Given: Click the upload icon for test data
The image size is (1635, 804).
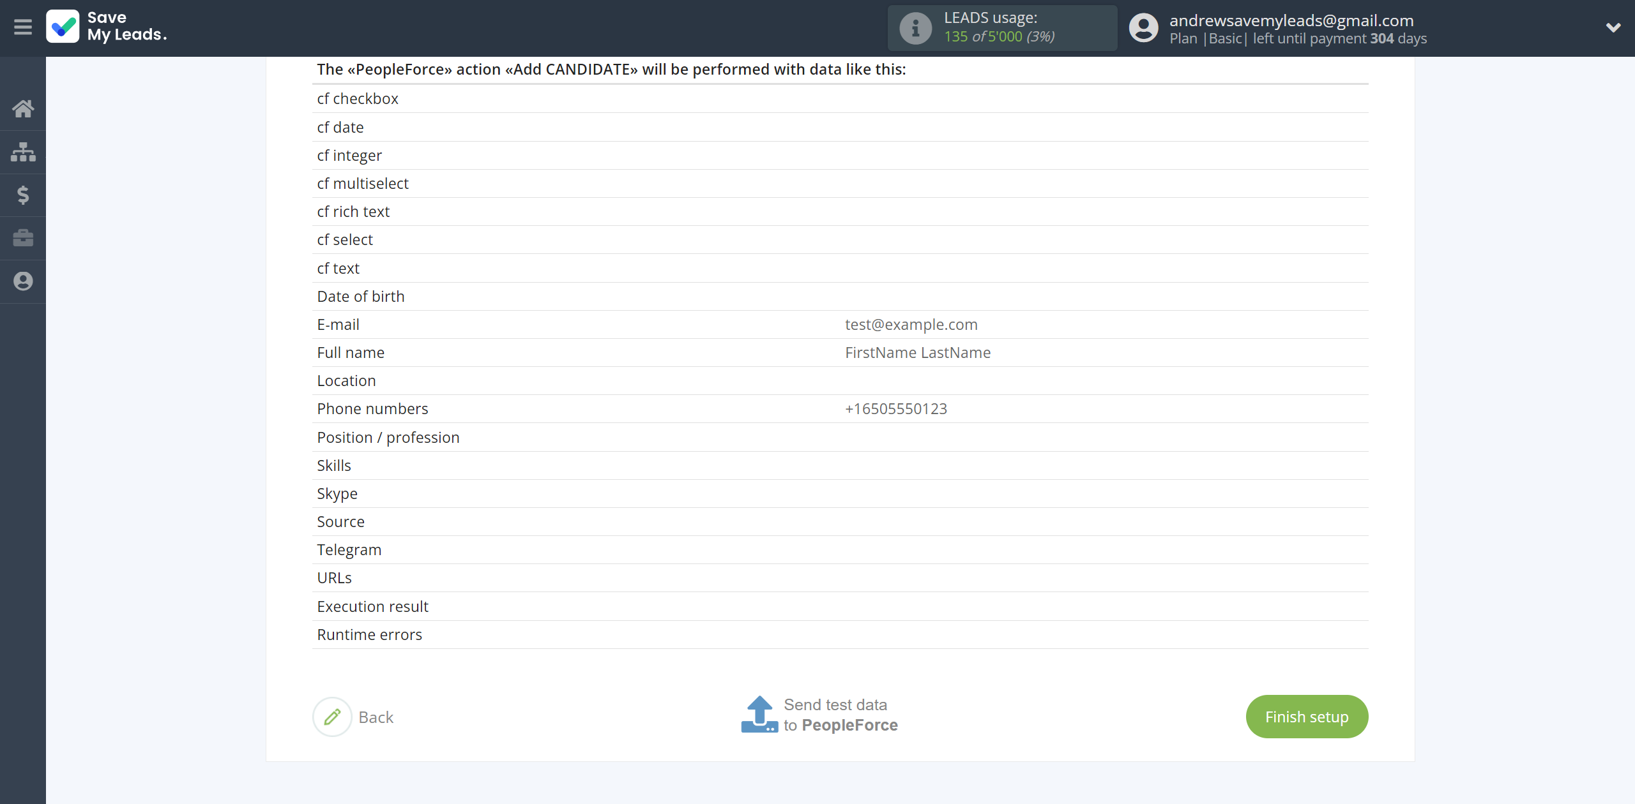Looking at the screenshot, I should (x=759, y=714).
